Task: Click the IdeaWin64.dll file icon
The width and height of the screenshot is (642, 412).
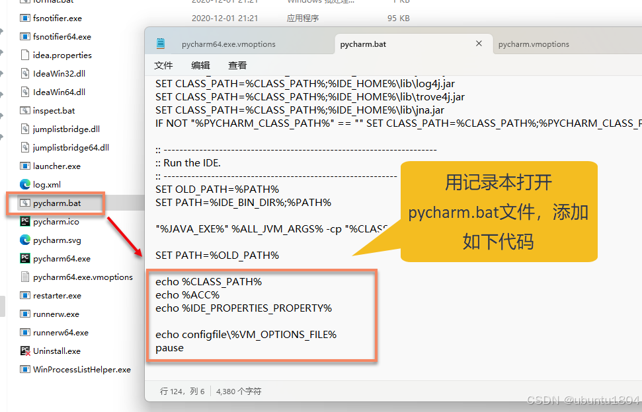Action: (x=25, y=92)
